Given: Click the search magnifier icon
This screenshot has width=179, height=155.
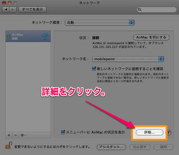Looking at the screenshot, I should point(140,9).
